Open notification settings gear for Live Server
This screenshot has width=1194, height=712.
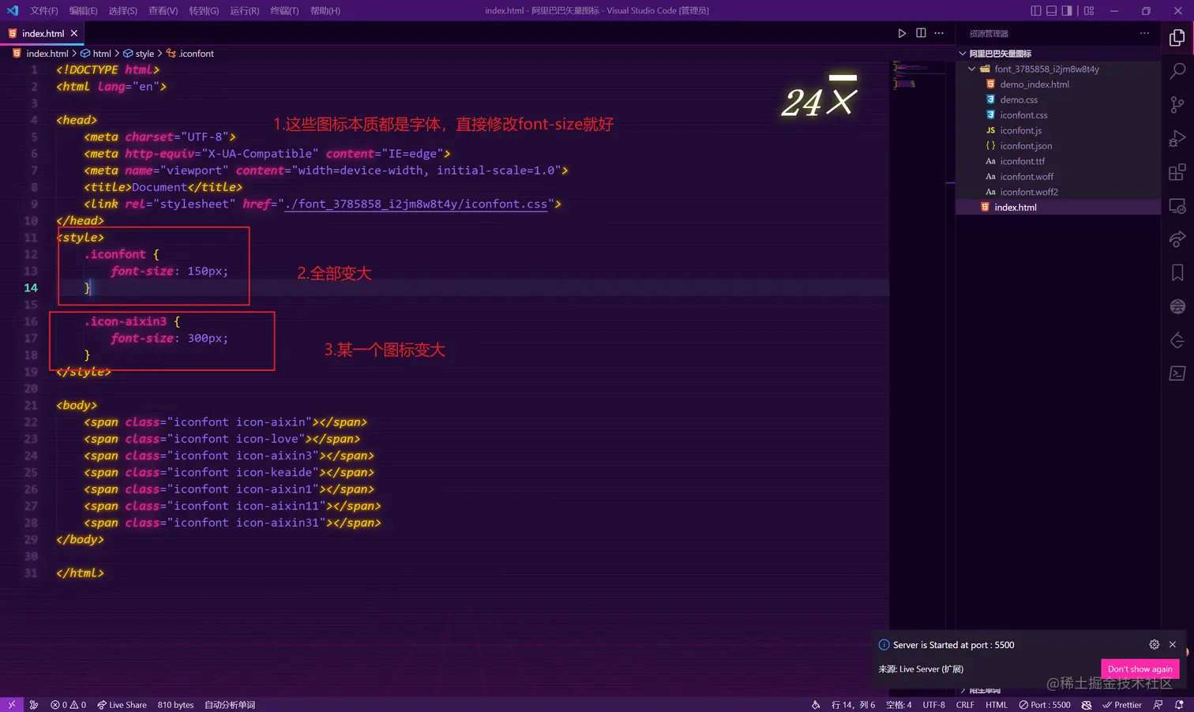tap(1154, 645)
